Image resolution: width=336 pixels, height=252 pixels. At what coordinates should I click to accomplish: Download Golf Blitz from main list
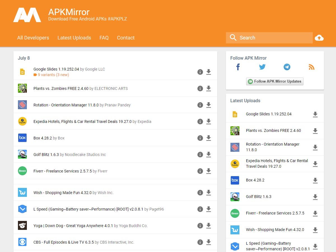[x=209, y=155]
